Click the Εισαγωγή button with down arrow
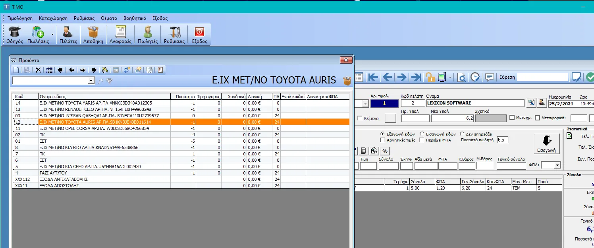 [546, 144]
